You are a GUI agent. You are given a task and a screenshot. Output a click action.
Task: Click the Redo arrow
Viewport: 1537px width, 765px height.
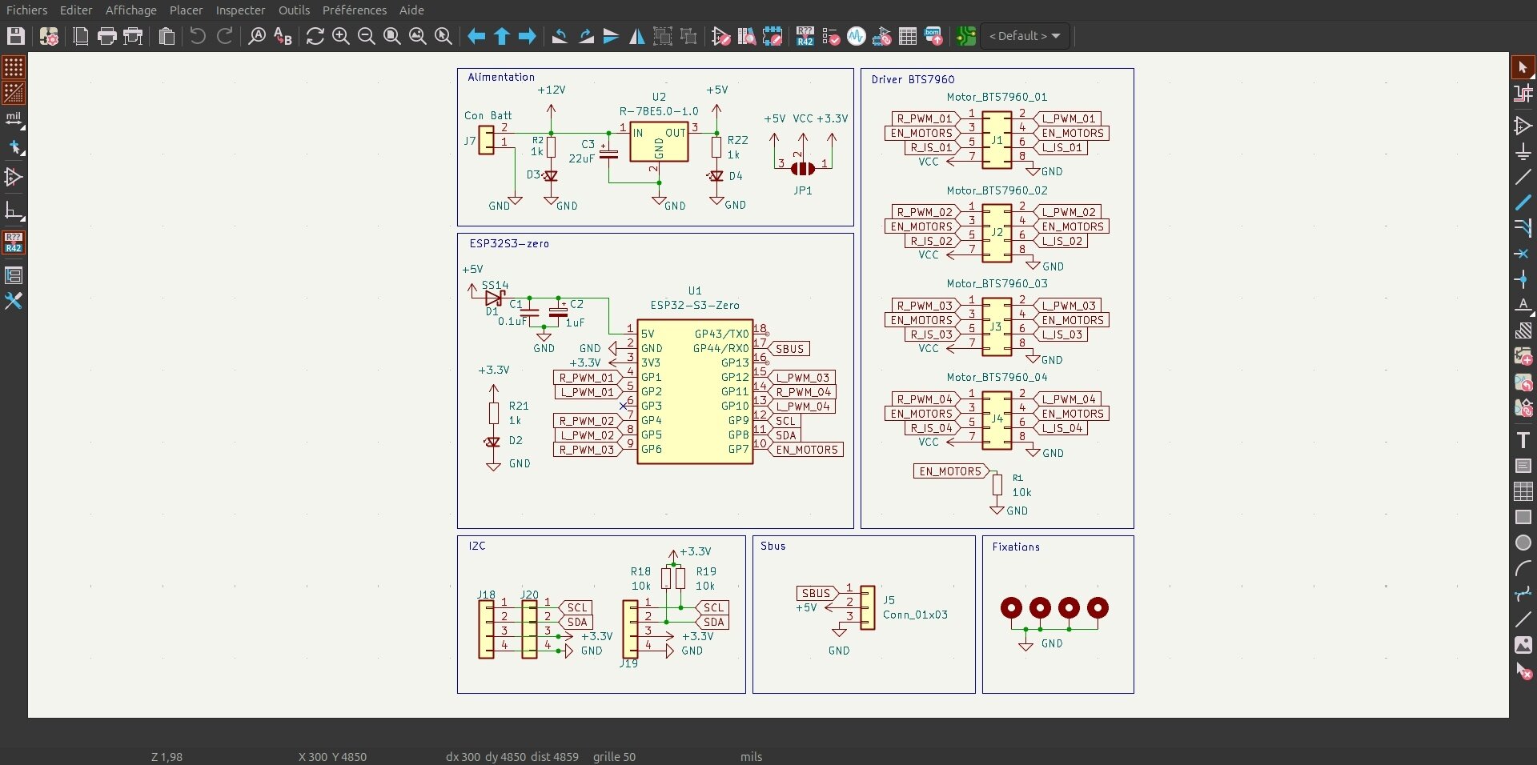click(225, 36)
